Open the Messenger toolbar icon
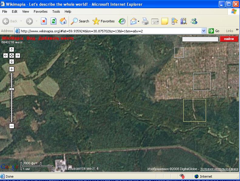Screen dimensions: 240x181 [x=194, y=21]
